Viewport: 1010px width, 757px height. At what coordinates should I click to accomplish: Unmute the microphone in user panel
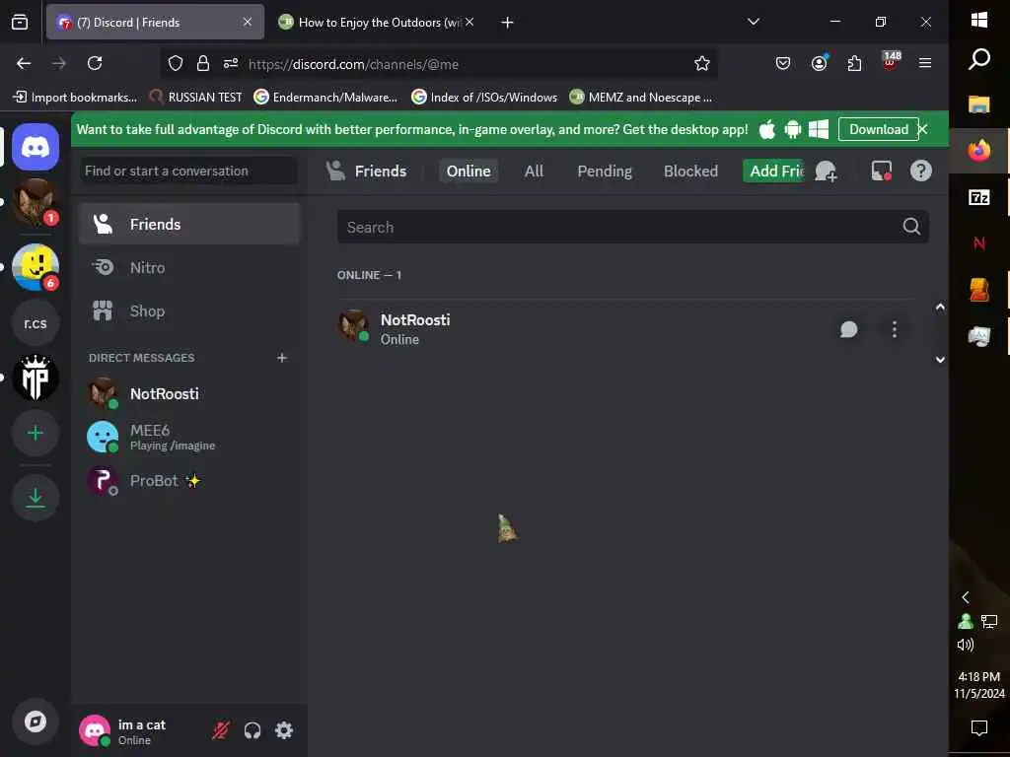point(220,730)
